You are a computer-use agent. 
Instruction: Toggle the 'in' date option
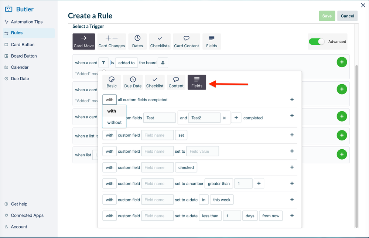tap(204, 200)
